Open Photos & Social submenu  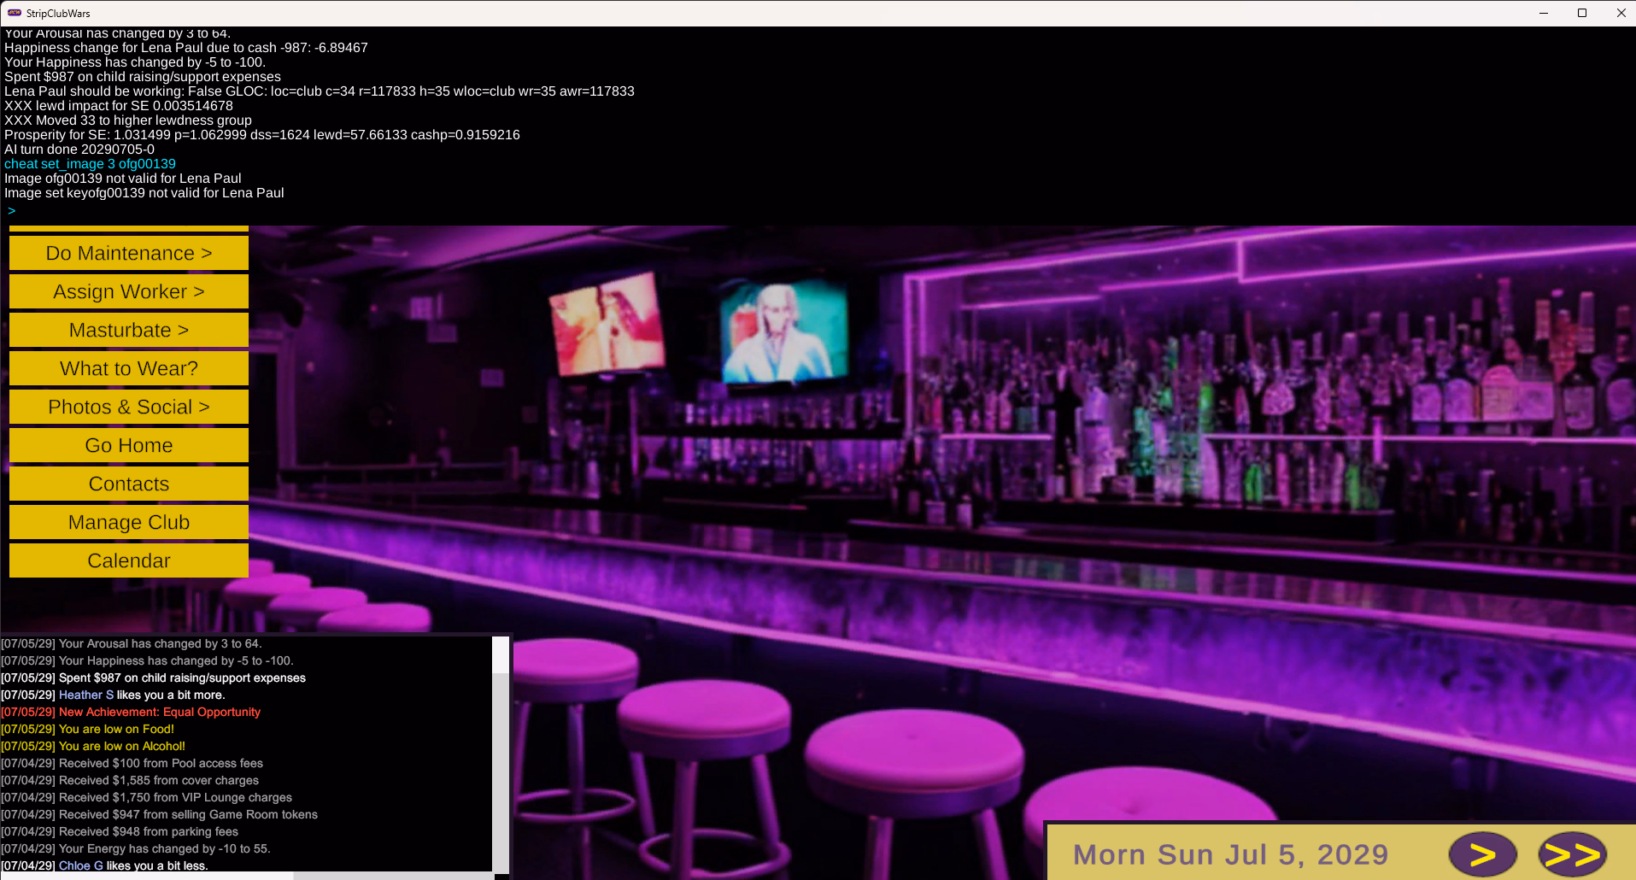(129, 407)
